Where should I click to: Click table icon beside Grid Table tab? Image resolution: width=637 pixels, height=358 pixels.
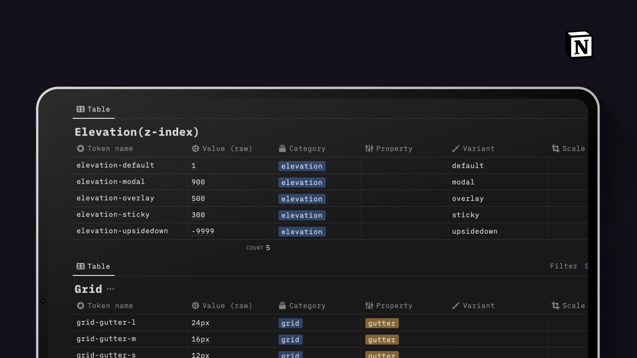point(81,267)
